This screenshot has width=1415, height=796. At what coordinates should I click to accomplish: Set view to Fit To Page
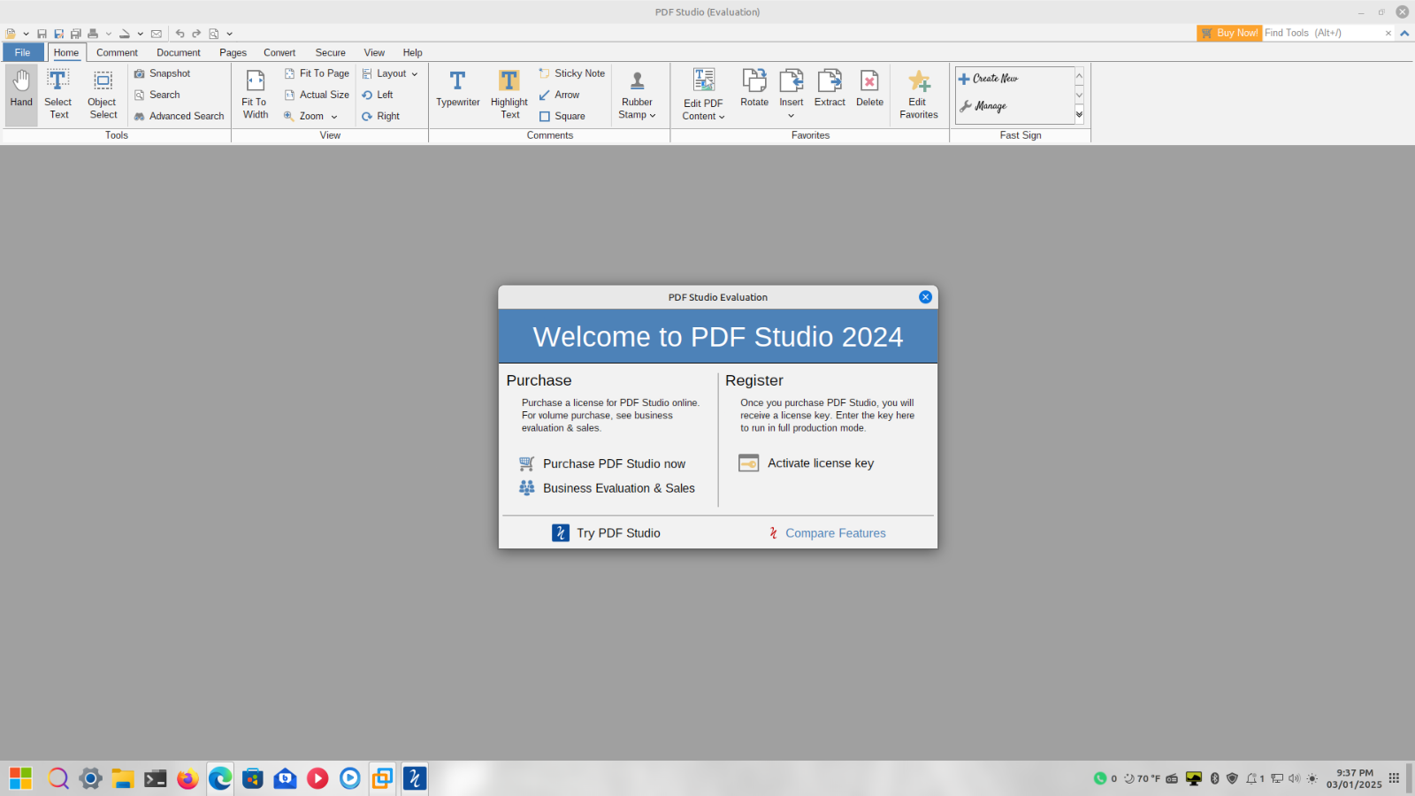point(317,73)
